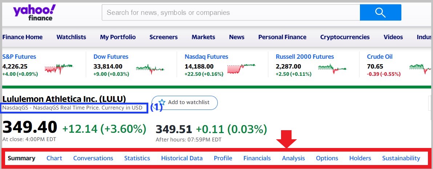Image resolution: width=433 pixels, height=169 pixels.
Task: Click the Dow Futures sparkline chart
Action: 150,69
